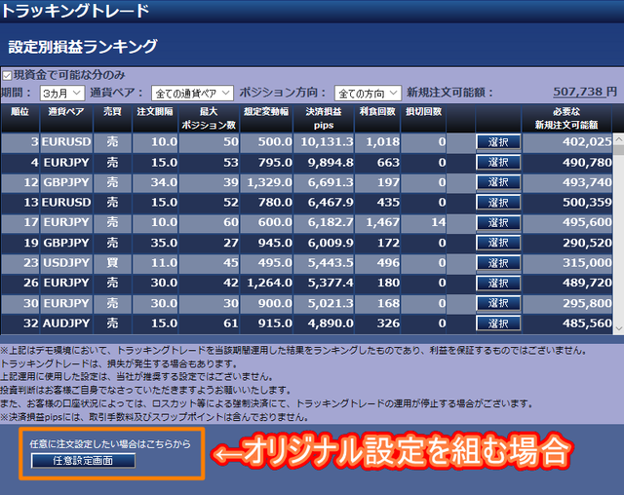Screen dimensions: 624x495
Task: Open the 期間 3カ月 dropdown
Action: click(62, 94)
